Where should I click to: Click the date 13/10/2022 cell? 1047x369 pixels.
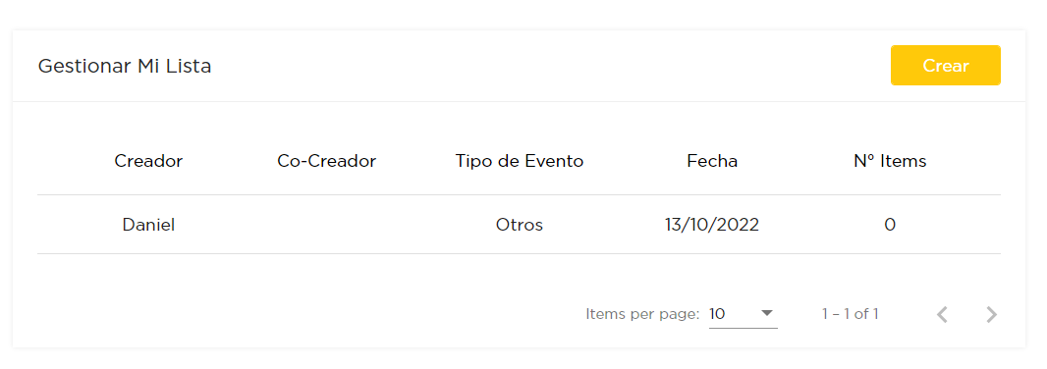[712, 225]
